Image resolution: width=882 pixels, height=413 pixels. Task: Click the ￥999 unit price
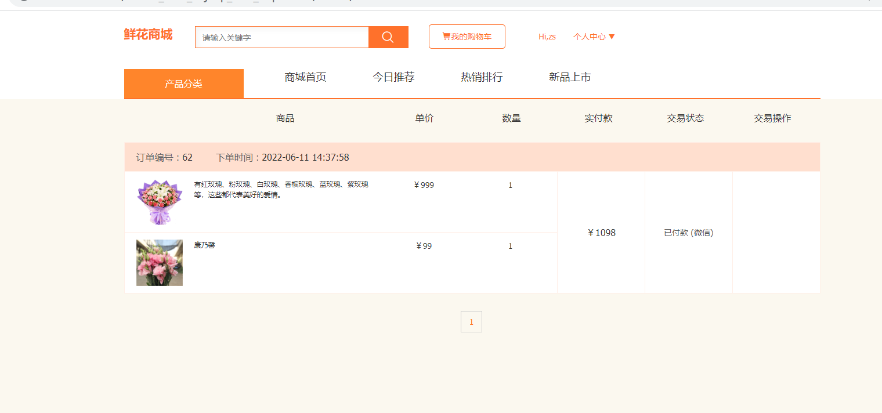[x=424, y=185]
